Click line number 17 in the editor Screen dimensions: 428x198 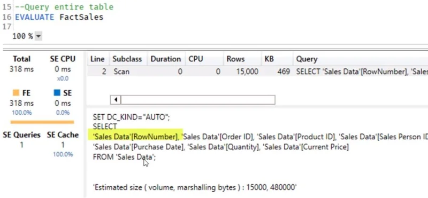pyautogui.click(x=7, y=27)
